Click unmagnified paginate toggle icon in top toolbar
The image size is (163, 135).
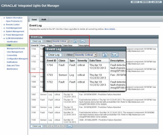pos(83,41)
